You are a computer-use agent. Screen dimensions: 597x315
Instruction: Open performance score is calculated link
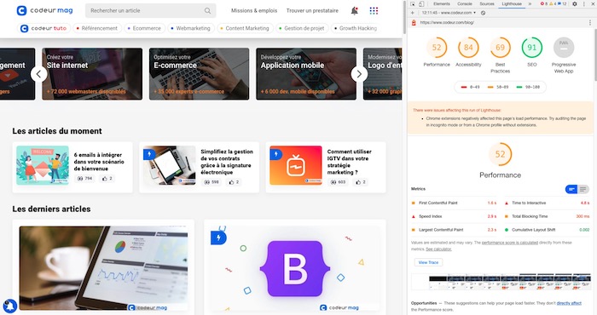510,243
